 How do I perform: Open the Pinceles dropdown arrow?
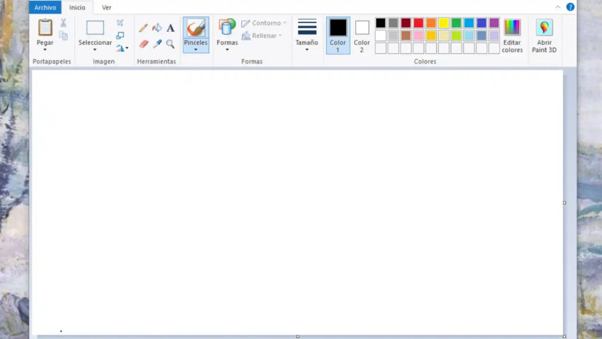[x=196, y=49]
